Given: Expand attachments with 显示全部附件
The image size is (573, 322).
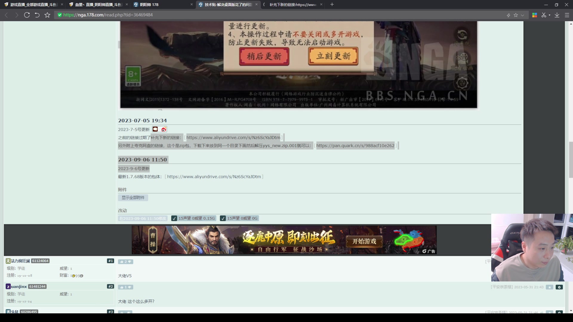Looking at the screenshot, I should pos(133,198).
